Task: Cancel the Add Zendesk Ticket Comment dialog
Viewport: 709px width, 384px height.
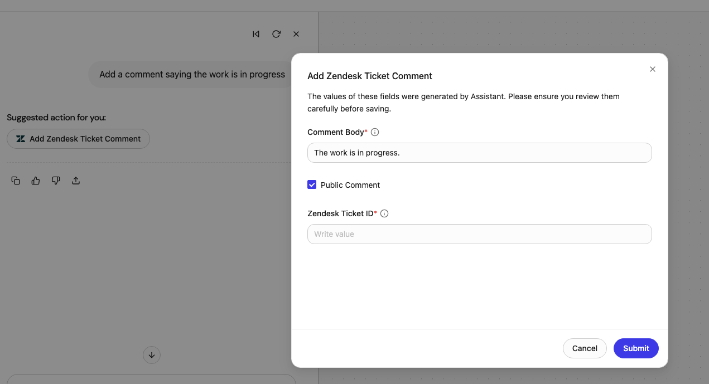Action: [585, 348]
